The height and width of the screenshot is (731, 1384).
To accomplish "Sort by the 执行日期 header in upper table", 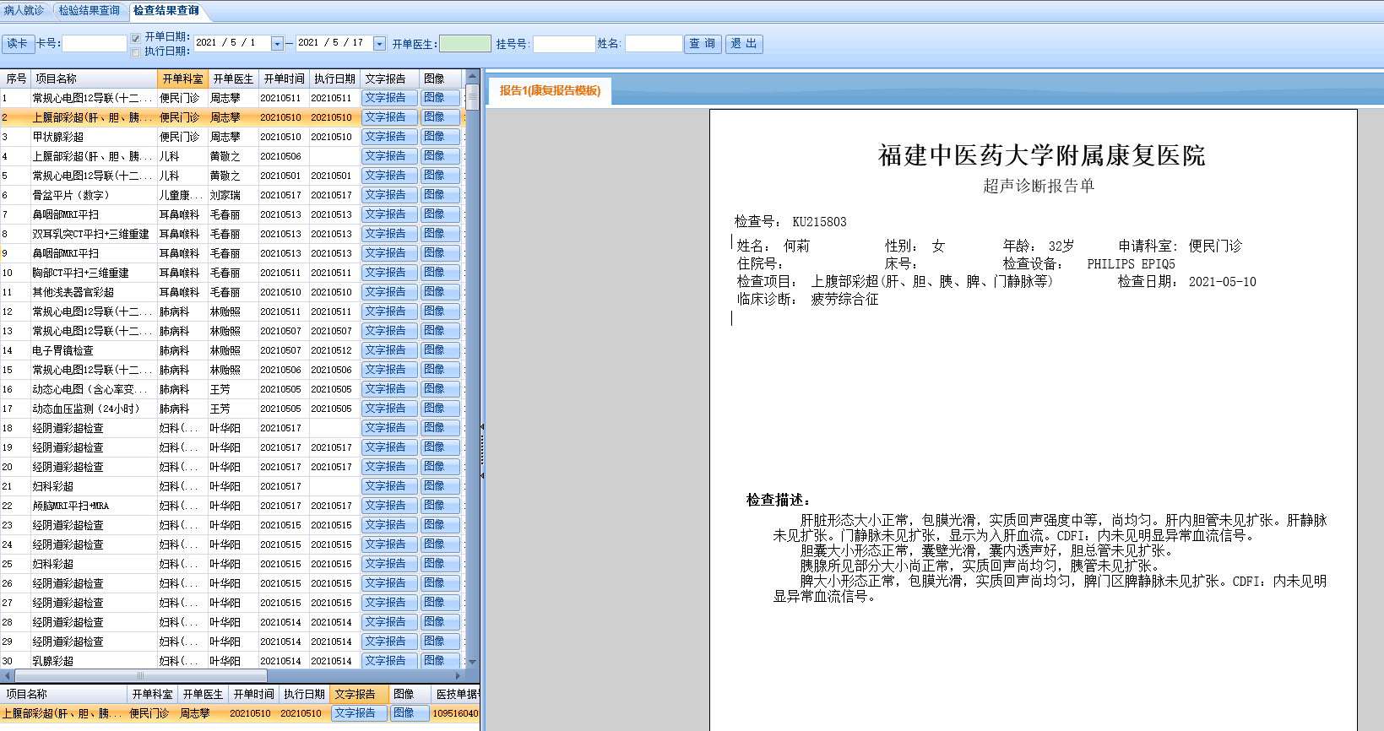I will coord(334,79).
